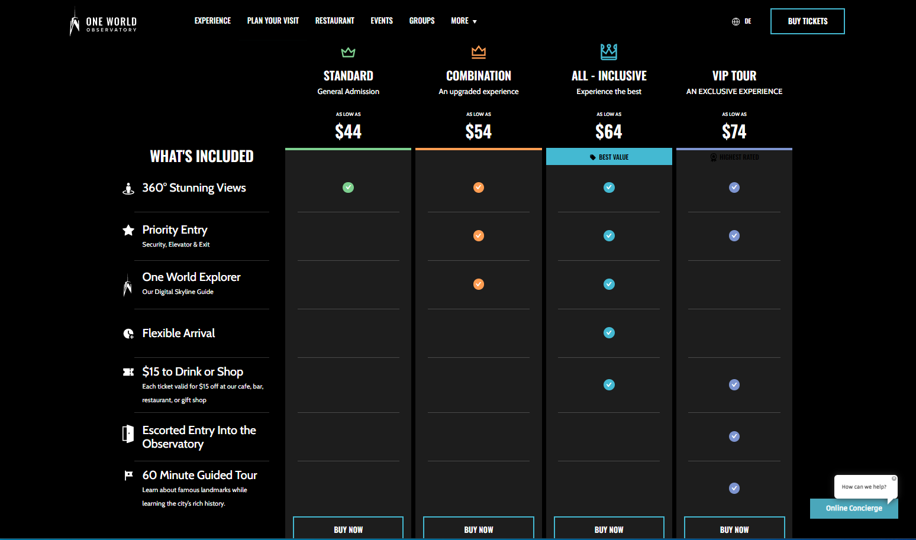916x540 pixels.
Task: Click the One World Observatory logo
Action: (x=104, y=21)
